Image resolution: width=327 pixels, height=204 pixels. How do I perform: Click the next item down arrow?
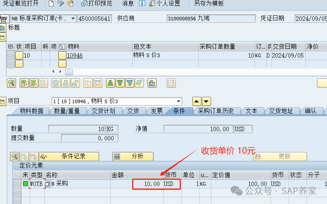click(206, 102)
